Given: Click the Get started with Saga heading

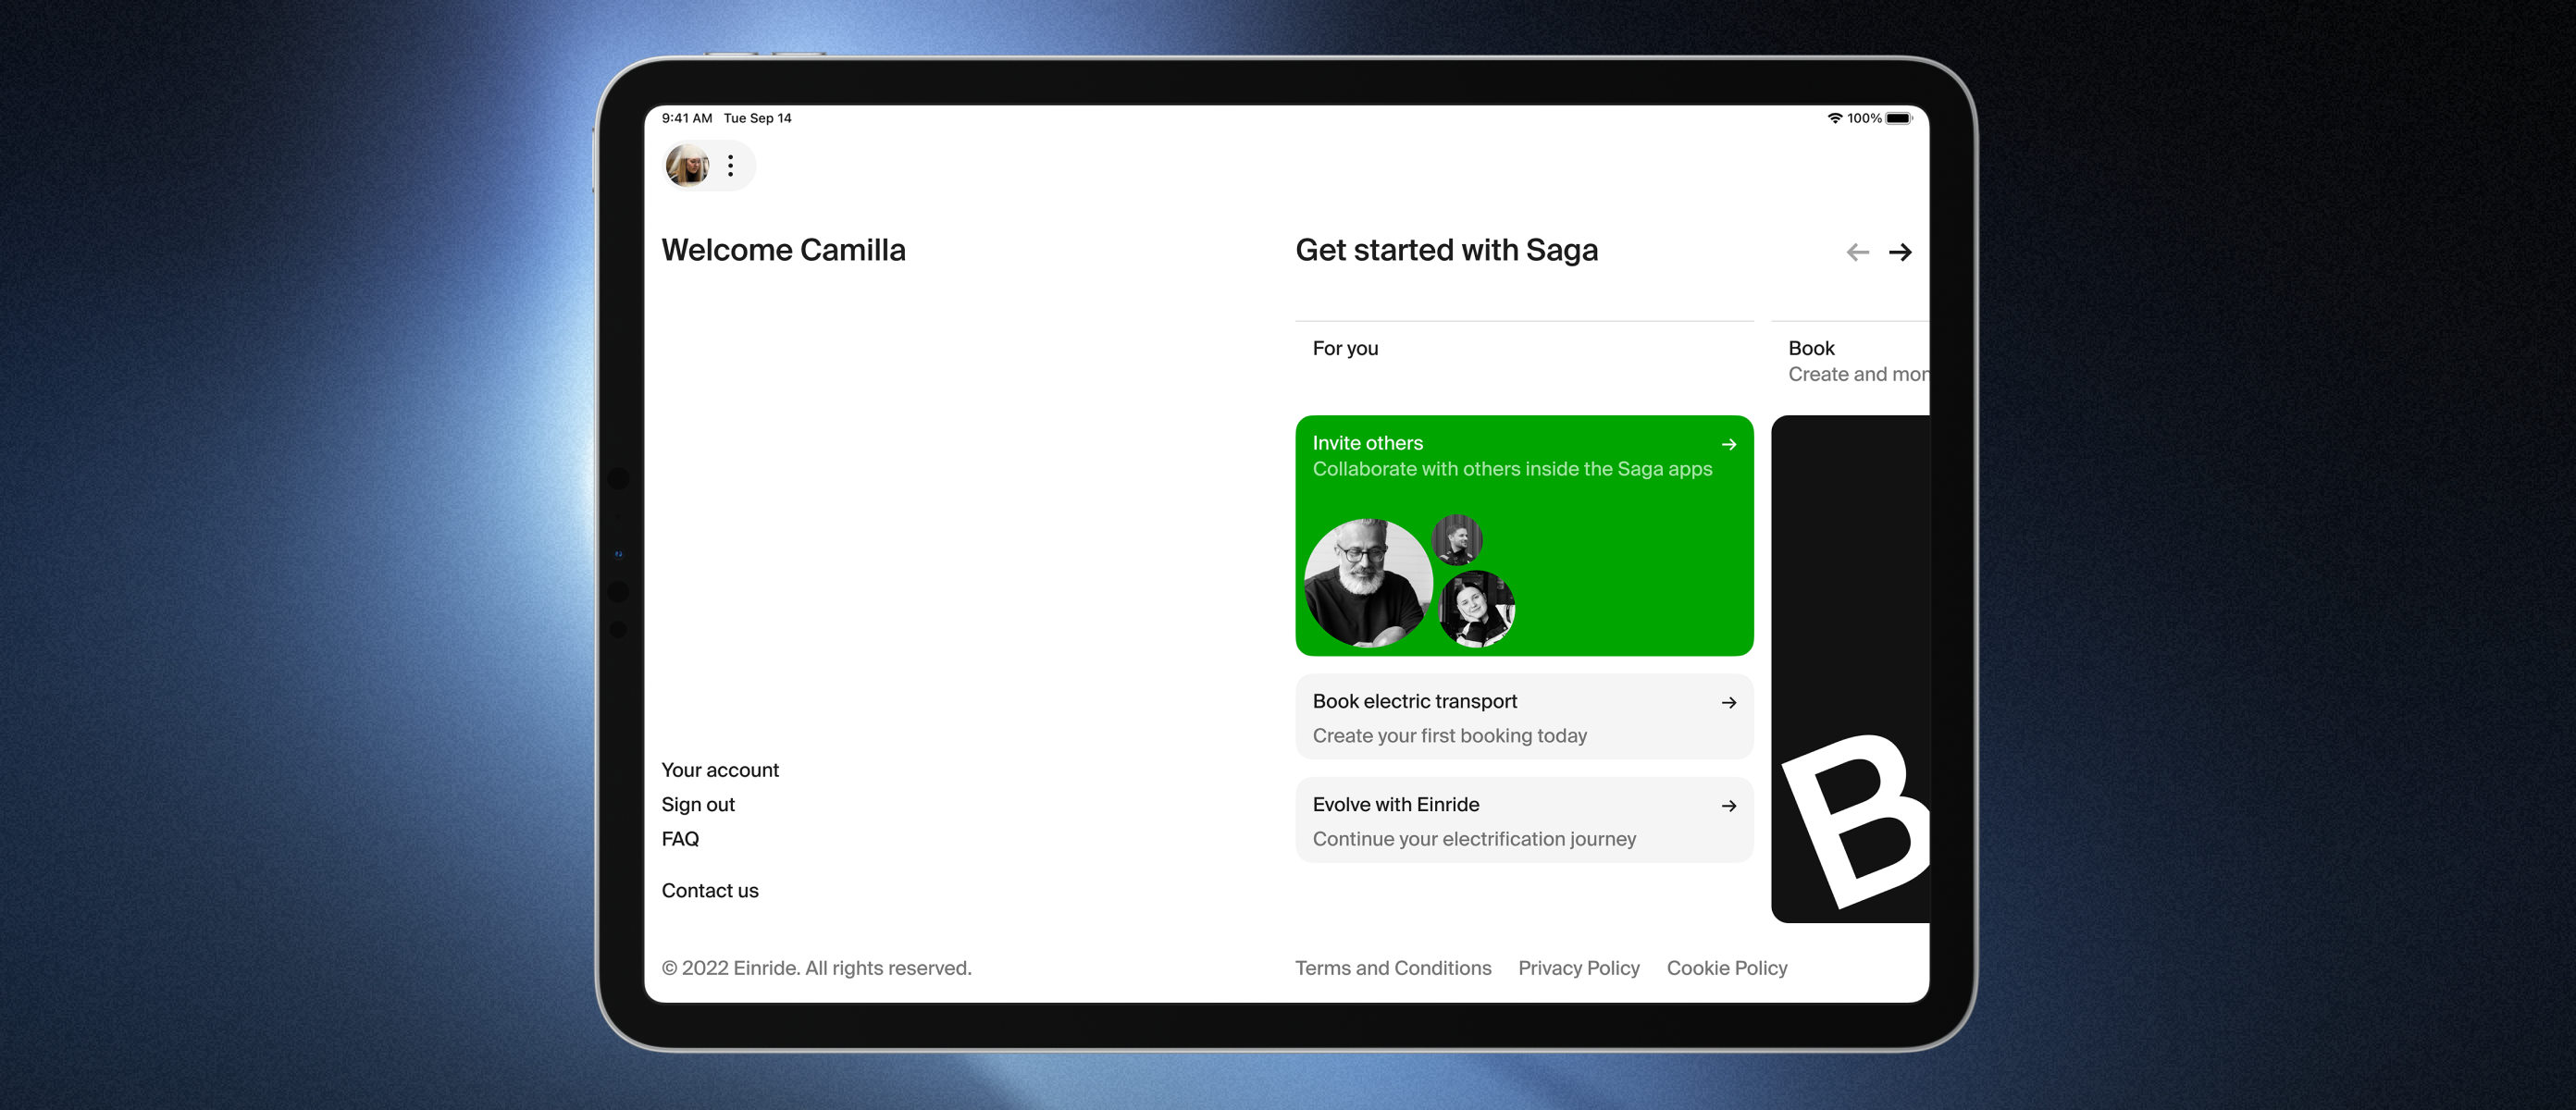Looking at the screenshot, I should pos(1446,250).
